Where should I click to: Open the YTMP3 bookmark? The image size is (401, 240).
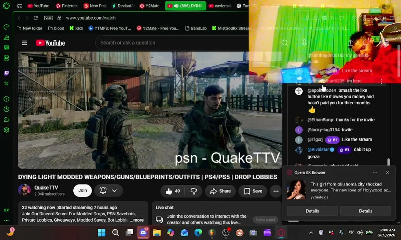[x=110, y=28]
